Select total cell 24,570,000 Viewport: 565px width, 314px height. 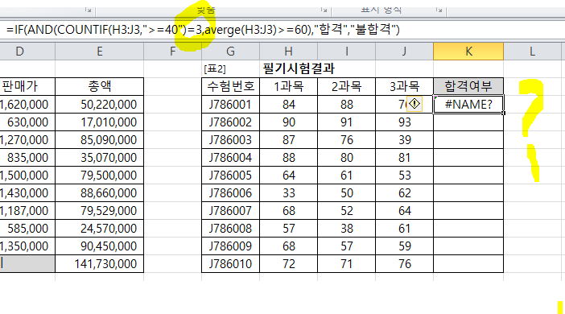[x=100, y=228]
